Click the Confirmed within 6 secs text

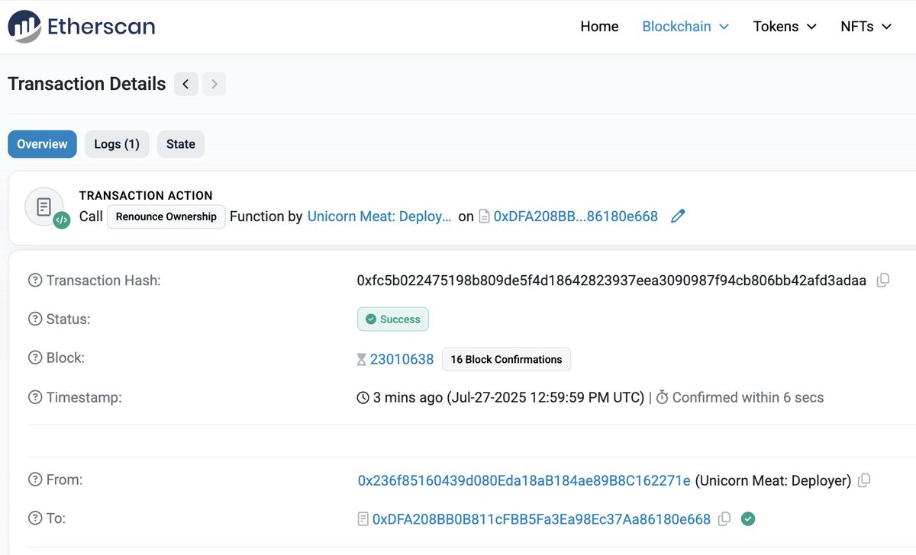(748, 398)
